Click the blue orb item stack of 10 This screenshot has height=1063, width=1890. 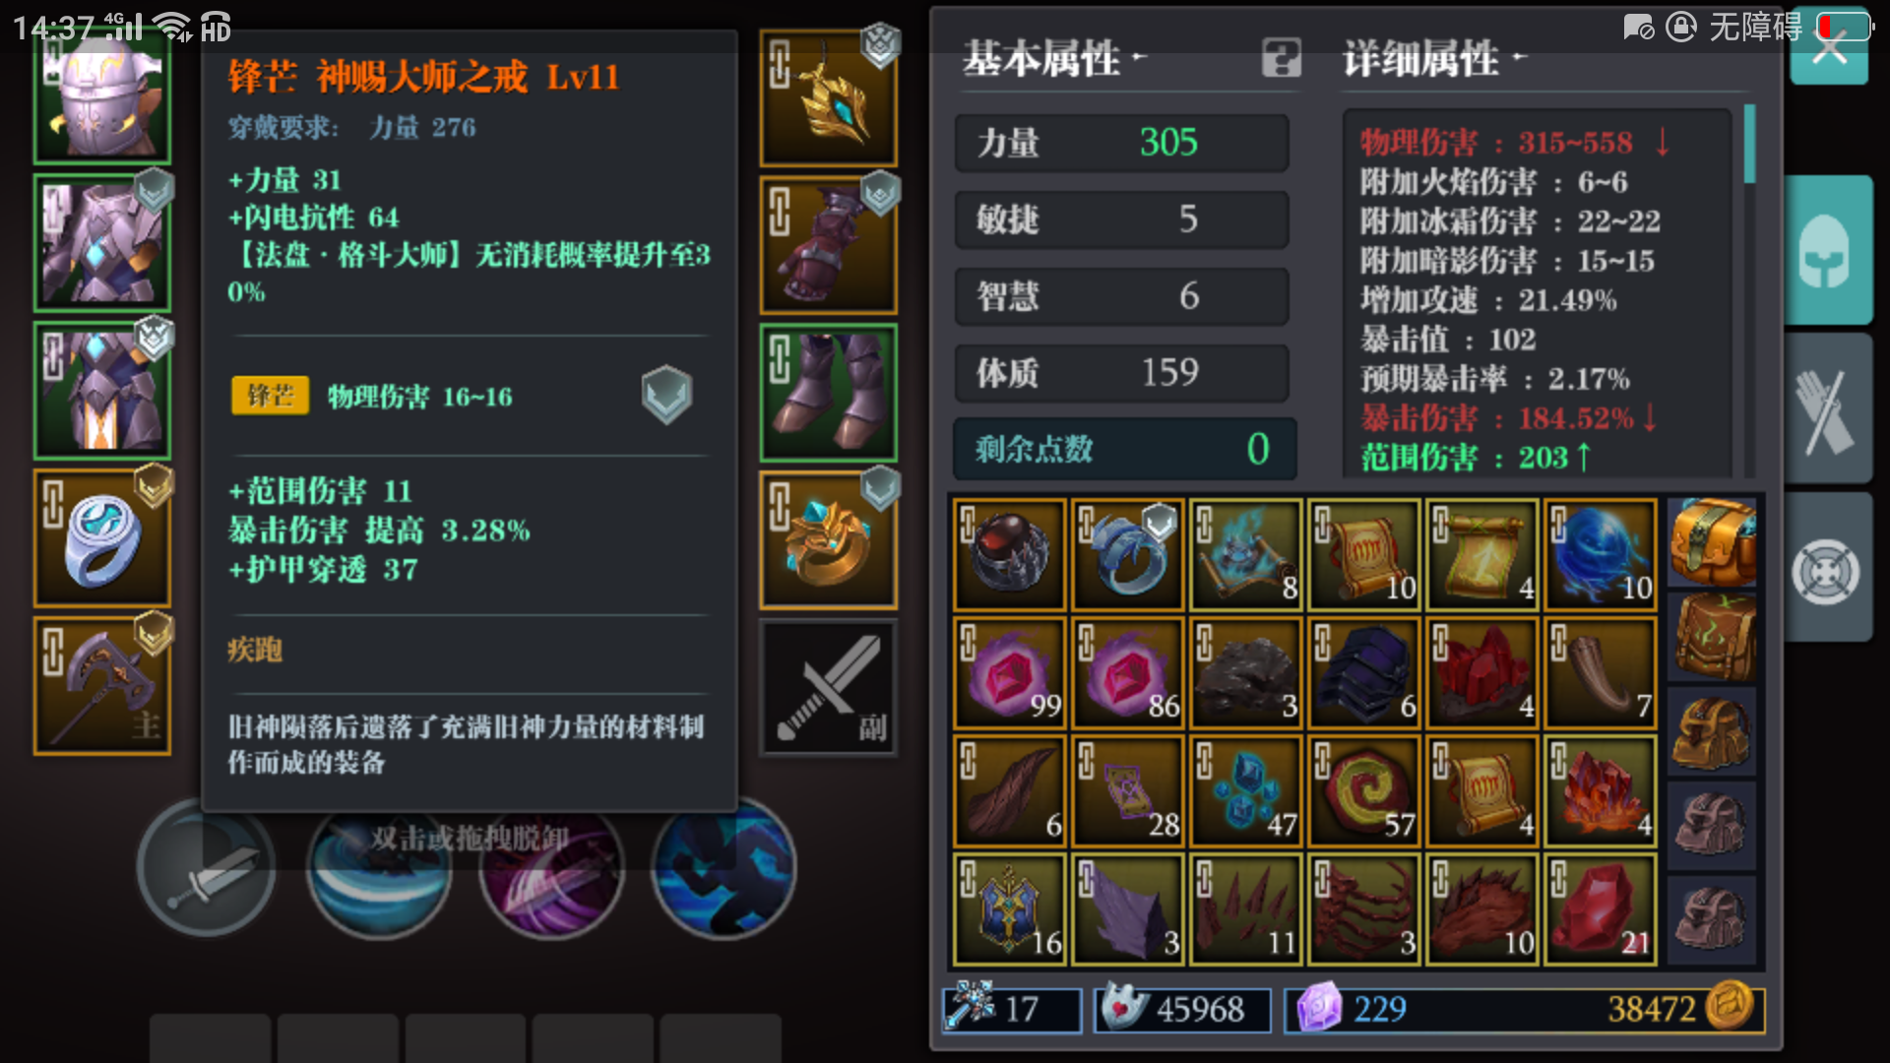tap(1601, 555)
